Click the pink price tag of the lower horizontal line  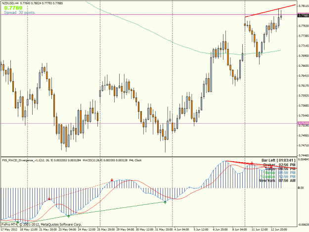pos(303,123)
